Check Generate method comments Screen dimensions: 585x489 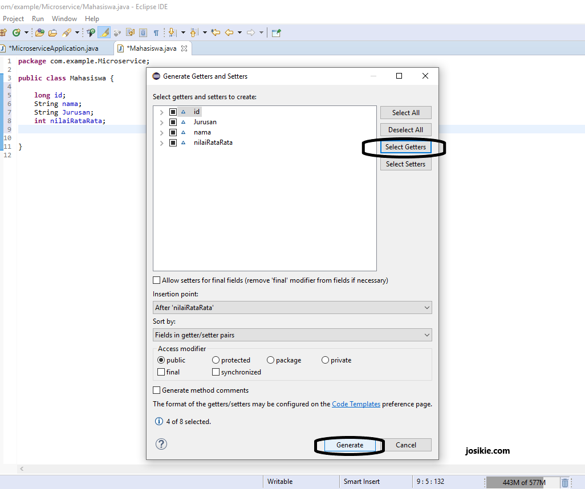tap(157, 390)
